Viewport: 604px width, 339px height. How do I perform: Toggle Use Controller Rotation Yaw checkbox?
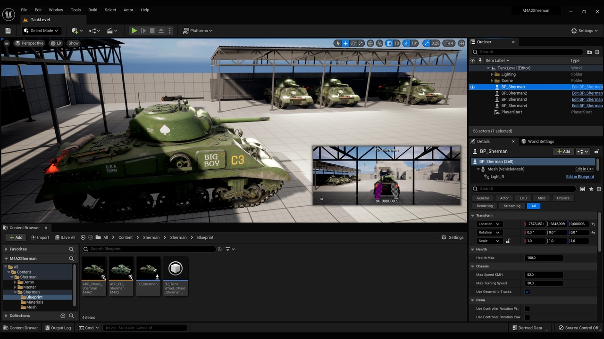pyautogui.click(x=527, y=317)
